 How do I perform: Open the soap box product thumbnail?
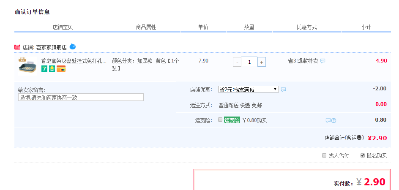click(x=27, y=66)
